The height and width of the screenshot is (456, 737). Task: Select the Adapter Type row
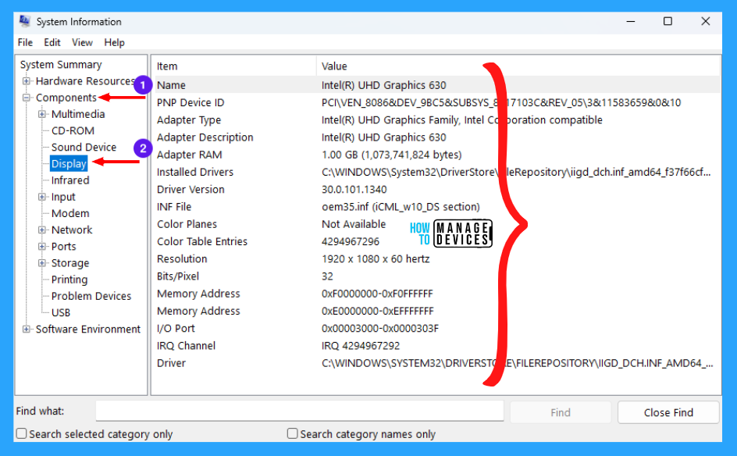437,120
